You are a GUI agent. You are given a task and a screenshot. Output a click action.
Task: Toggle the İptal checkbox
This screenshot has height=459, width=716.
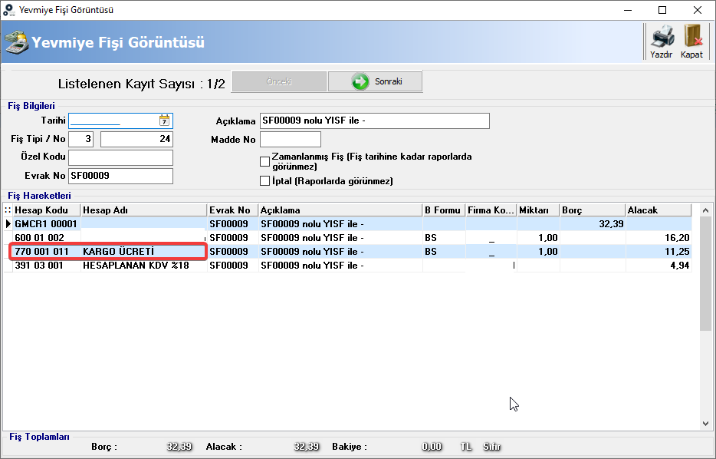tap(264, 181)
